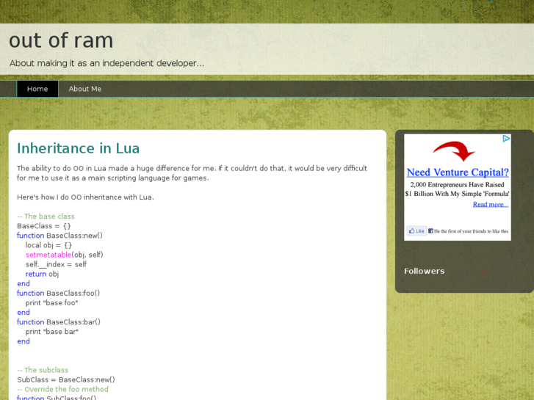Click the '-- The subclass' comment
534x400 pixels.
43,370
